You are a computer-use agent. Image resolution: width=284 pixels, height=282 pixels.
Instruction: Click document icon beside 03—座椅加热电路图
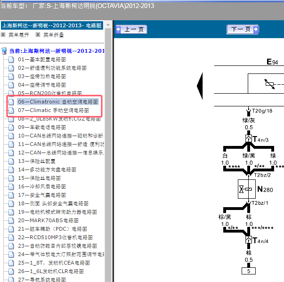click(11, 76)
